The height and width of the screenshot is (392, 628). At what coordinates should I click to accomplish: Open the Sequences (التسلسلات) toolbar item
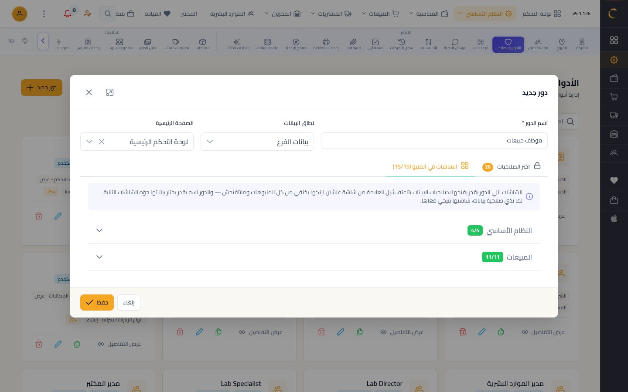coord(428,44)
